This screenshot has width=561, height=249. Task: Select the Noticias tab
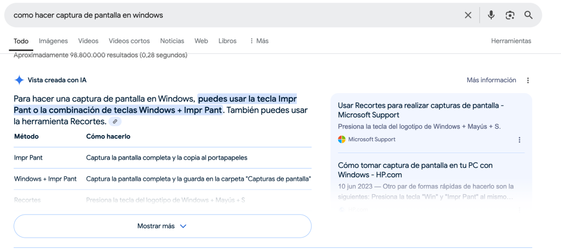tap(172, 41)
